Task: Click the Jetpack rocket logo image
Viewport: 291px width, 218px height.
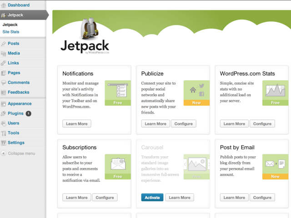Action: click(90, 28)
